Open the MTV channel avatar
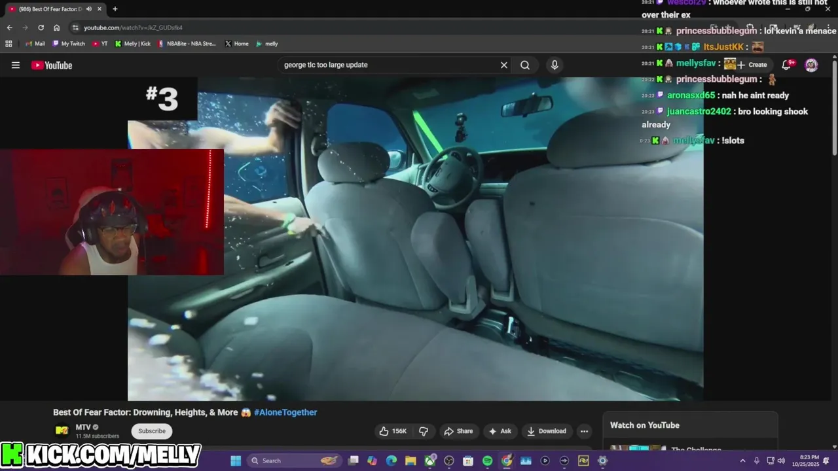Image resolution: width=838 pixels, height=471 pixels. point(62,430)
